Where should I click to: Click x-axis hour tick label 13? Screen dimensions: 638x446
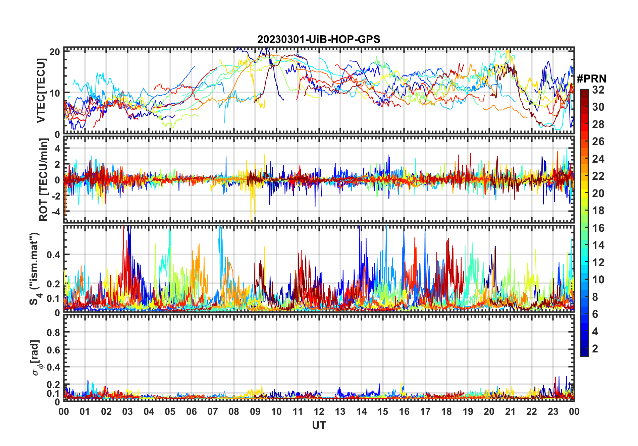(340, 411)
